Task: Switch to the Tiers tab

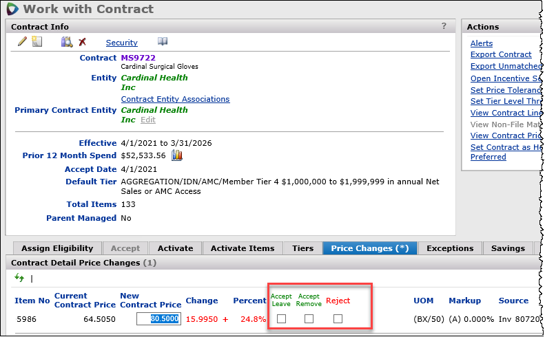Action: click(x=302, y=248)
